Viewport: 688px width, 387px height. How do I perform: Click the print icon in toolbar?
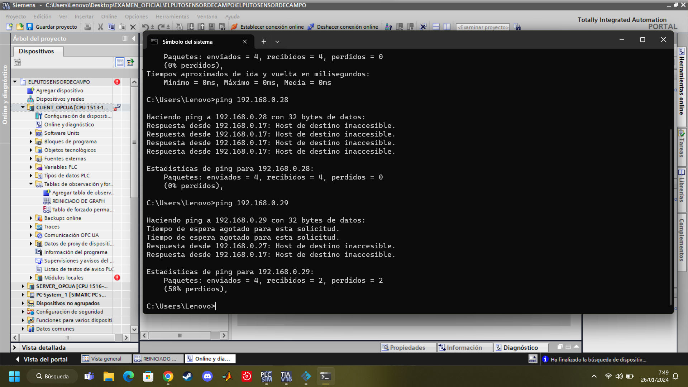pos(87,27)
